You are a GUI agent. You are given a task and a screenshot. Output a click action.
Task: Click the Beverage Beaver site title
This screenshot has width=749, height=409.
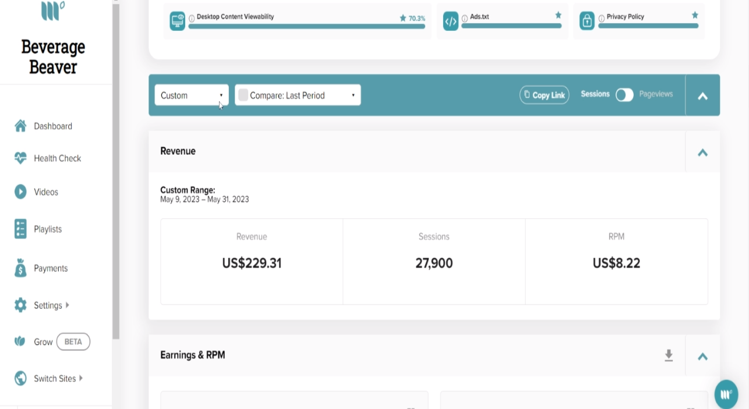53,56
